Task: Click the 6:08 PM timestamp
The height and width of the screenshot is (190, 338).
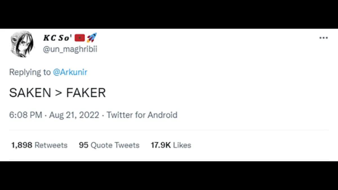Action: pos(25,115)
